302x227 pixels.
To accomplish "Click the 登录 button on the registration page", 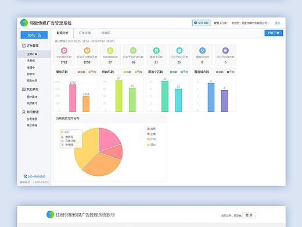I will pos(249,215).
